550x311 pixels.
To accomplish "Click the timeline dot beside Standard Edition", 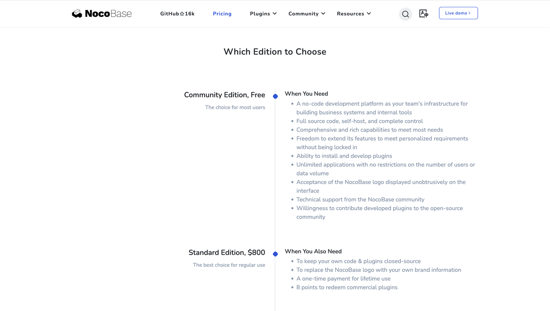I will click(x=275, y=254).
